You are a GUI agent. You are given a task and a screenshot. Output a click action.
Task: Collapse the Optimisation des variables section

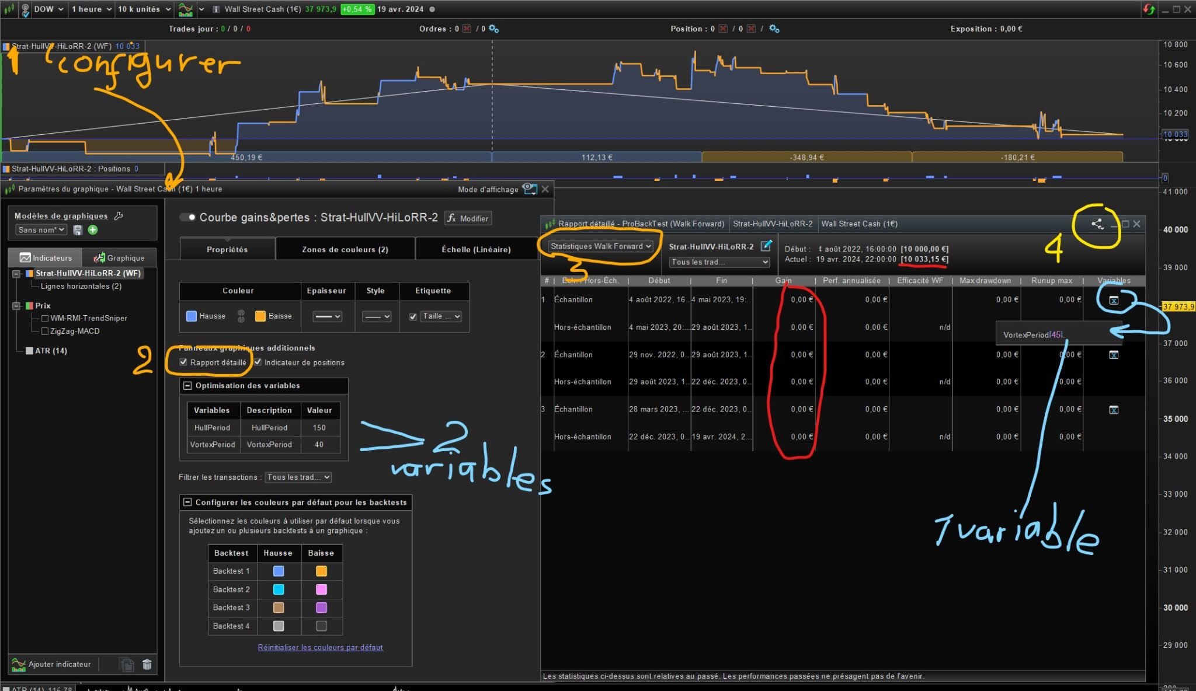(187, 386)
